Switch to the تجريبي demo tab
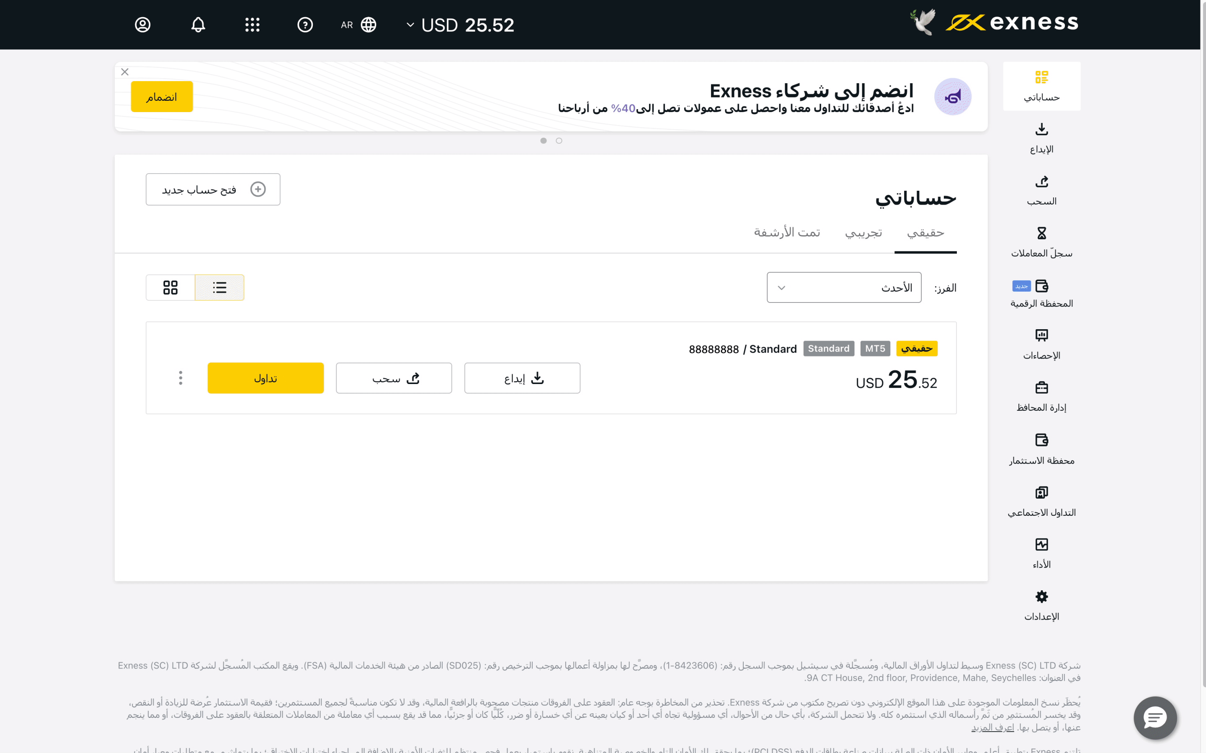 point(863,233)
